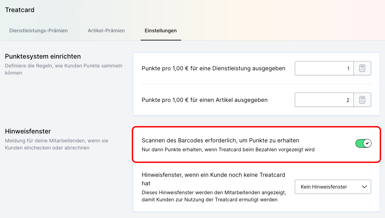
Task: Focus the service points input field
Action: pyautogui.click(x=324, y=69)
